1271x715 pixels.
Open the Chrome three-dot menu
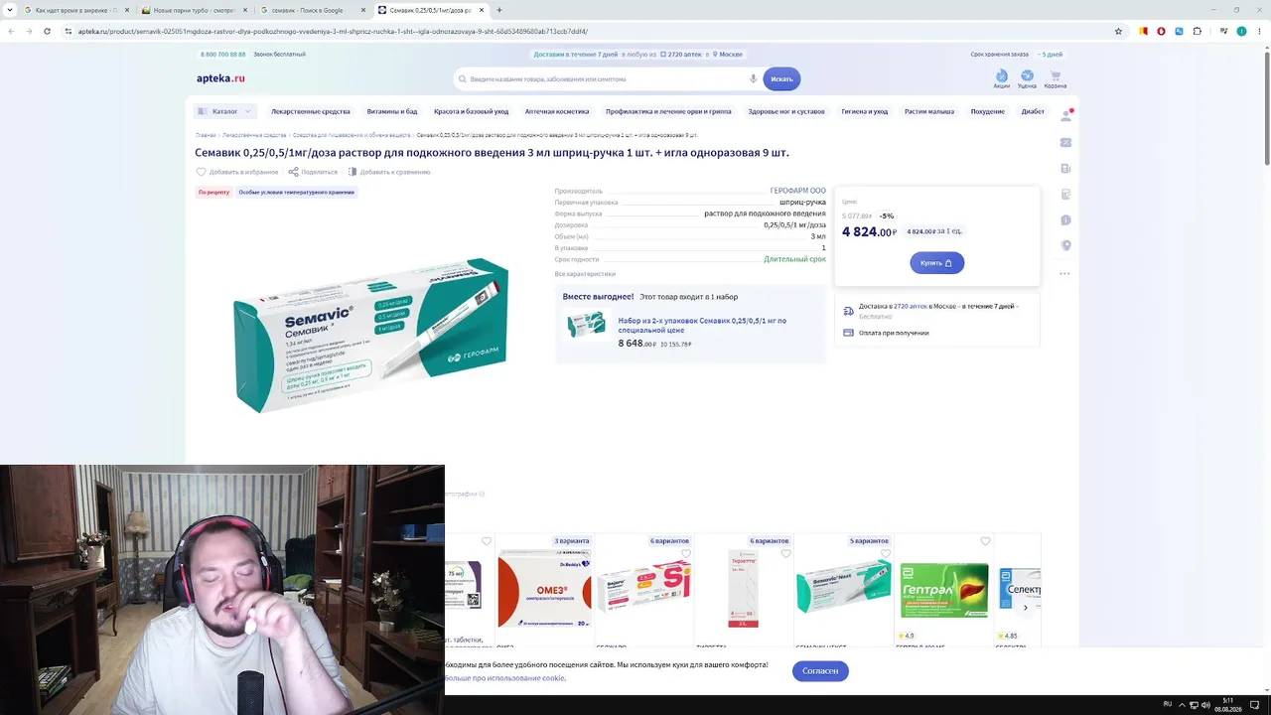tap(1259, 31)
